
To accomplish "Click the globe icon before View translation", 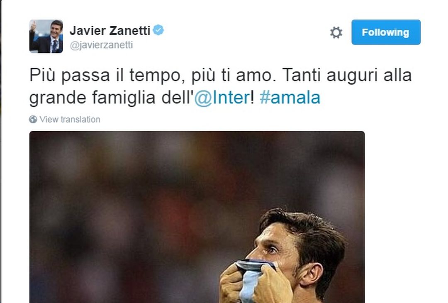I will (33, 119).
